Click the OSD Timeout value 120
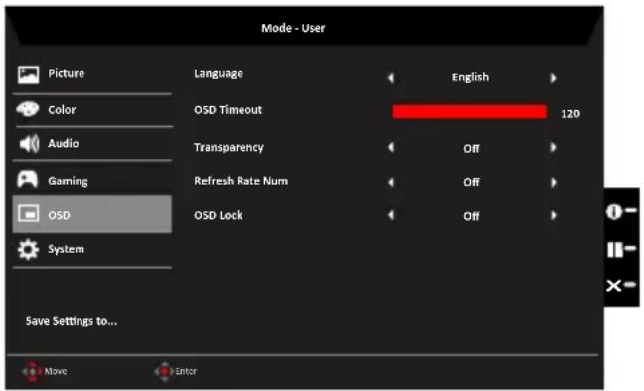The width and height of the screenshot is (644, 391). click(570, 113)
